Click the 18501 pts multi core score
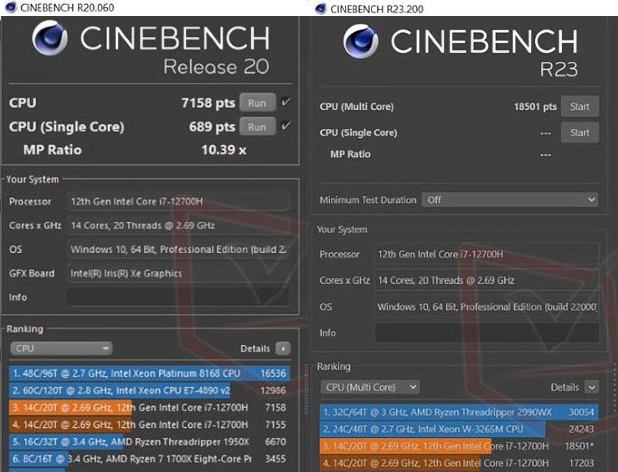Image resolution: width=618 pixels, height=472 pixels. pyautogui.click(x=535, y=107)
